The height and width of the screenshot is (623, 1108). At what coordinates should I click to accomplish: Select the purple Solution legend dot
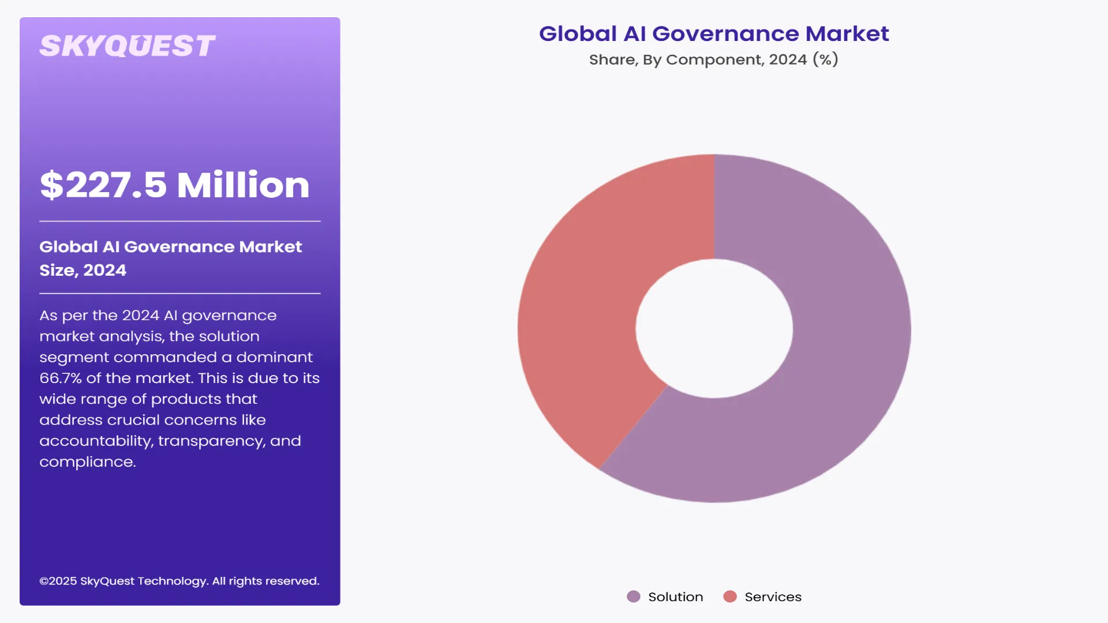(x=634, y=596)
